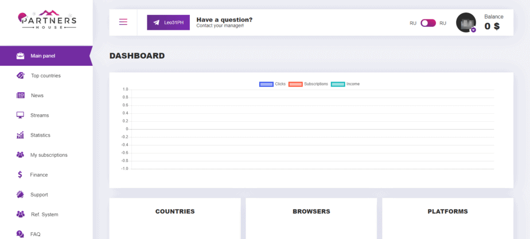Toggle the RU language switch

pyautogui.click(x=428, y=23)
